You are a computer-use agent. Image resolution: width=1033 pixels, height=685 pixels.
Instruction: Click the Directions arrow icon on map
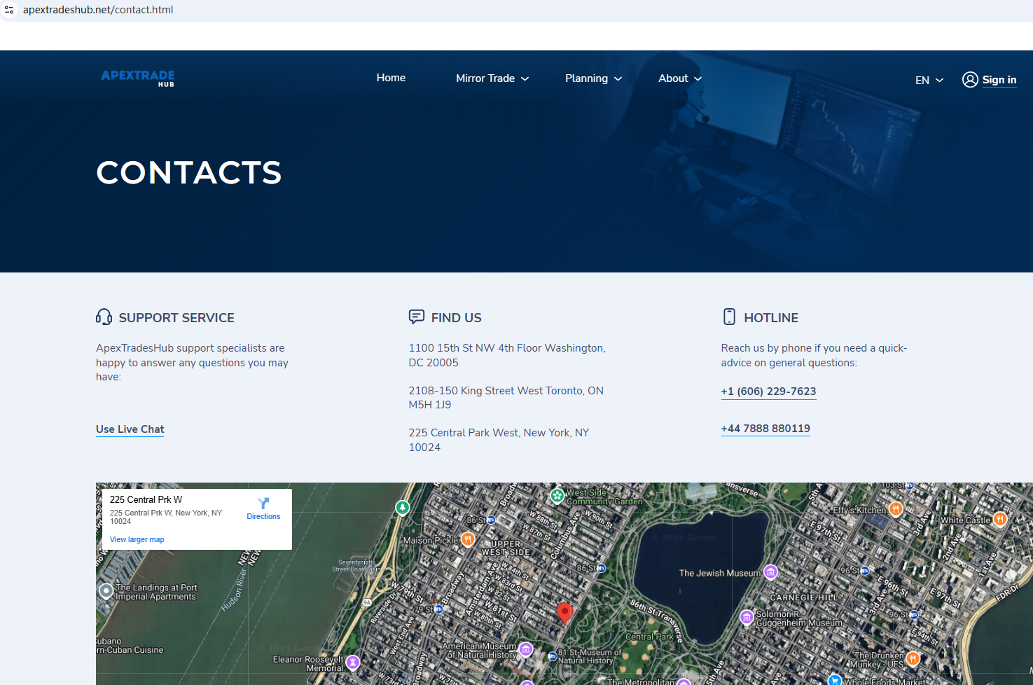click(x=263, y=504)
